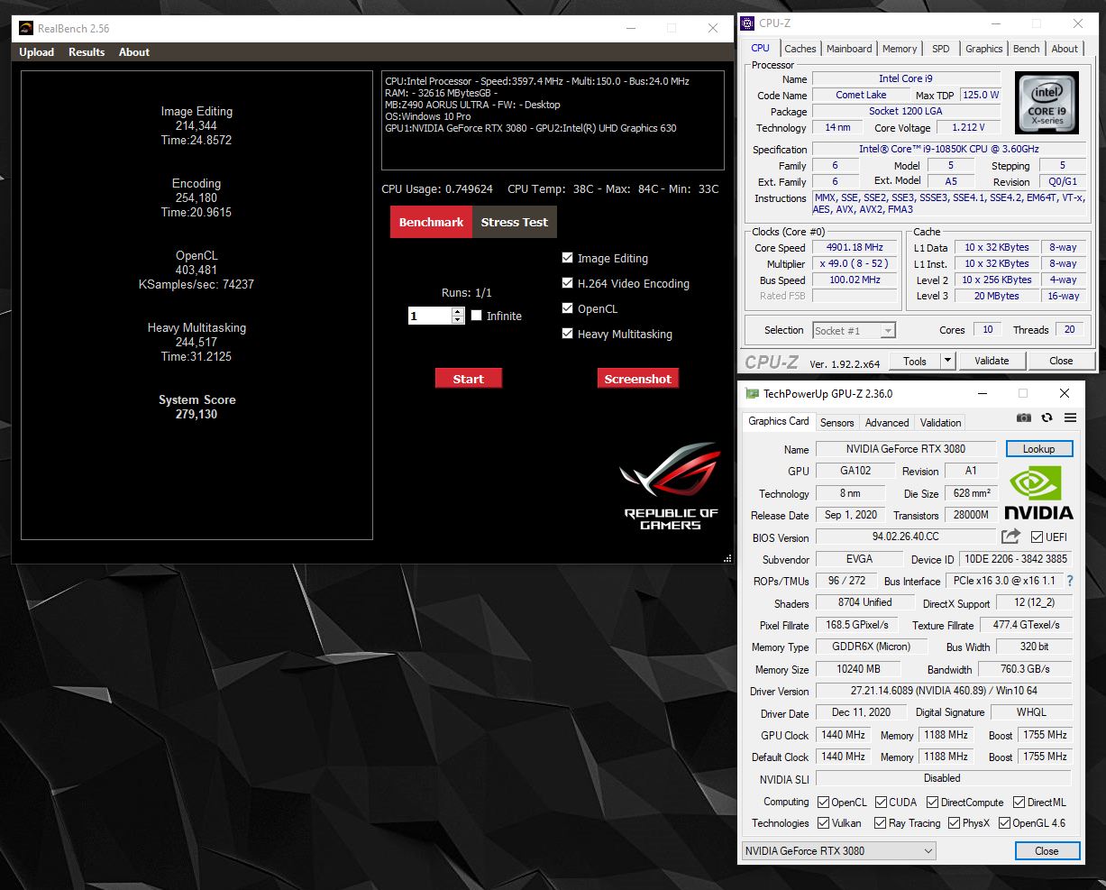The width and height of the screenshot is (1106, 890).
Task: Click the GPU-Z BIOS Version field 94.02.26.40.CC
Action: pos(906,537)
